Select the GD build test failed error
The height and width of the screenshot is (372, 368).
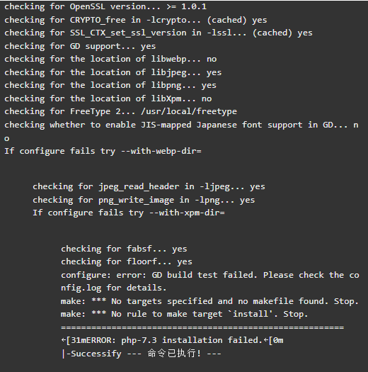click(x=210, y=281)
